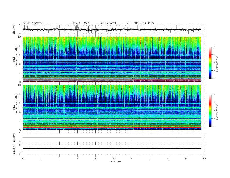
Task: Click the ch.2 frequency tick "8"
Action: (x=20, y=94)
